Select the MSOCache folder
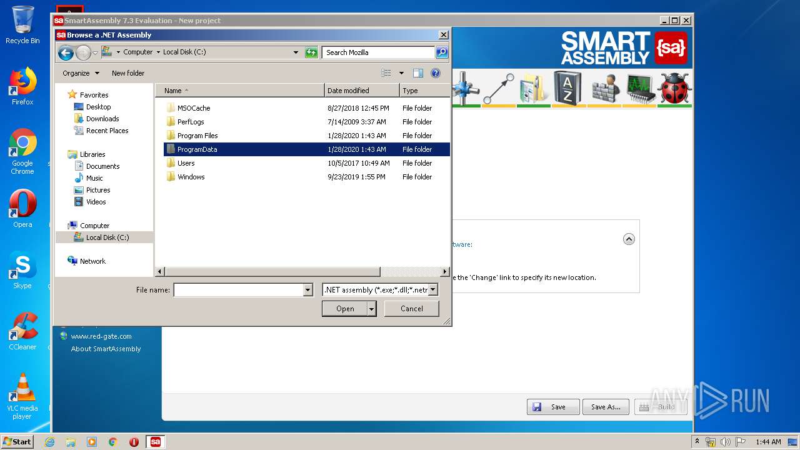This screenshot has height=450, width=800. (193, 108)
